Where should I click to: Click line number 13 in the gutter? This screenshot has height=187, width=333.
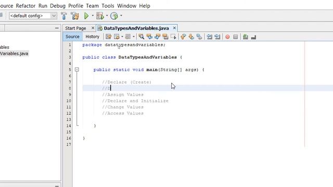click(x=68, y=119)
